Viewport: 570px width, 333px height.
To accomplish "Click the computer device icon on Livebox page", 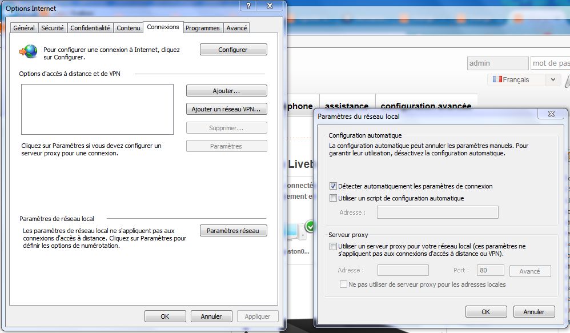I will pos(295,232).
